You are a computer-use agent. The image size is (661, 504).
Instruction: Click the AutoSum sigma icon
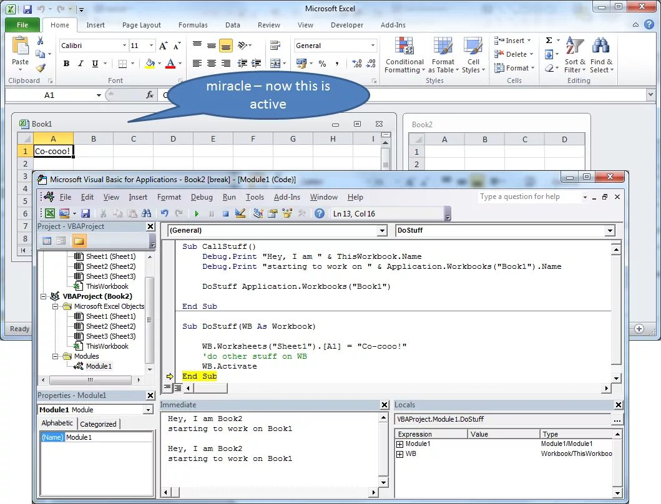pyautogui.click(x=549, y=41)
